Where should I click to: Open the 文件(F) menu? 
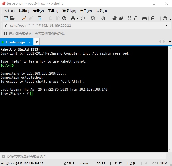point(10,11)
